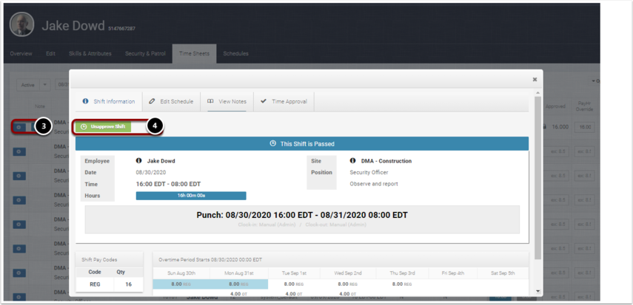
Task: Select the Time Approval tab
Action: (x=284, y=101)
